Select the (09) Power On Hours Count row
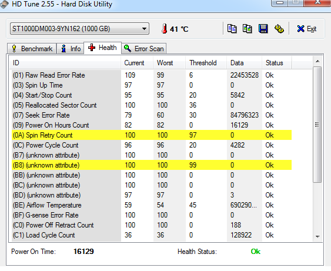Image resolution: width=331 pixels, height=271 pixels. tap(152, 125)
